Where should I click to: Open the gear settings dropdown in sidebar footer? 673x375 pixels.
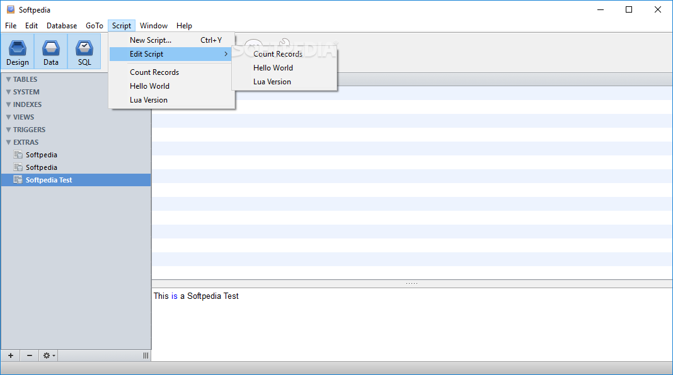pos(49,355)
